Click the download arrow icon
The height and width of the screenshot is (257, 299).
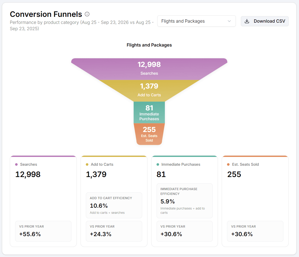247,21
